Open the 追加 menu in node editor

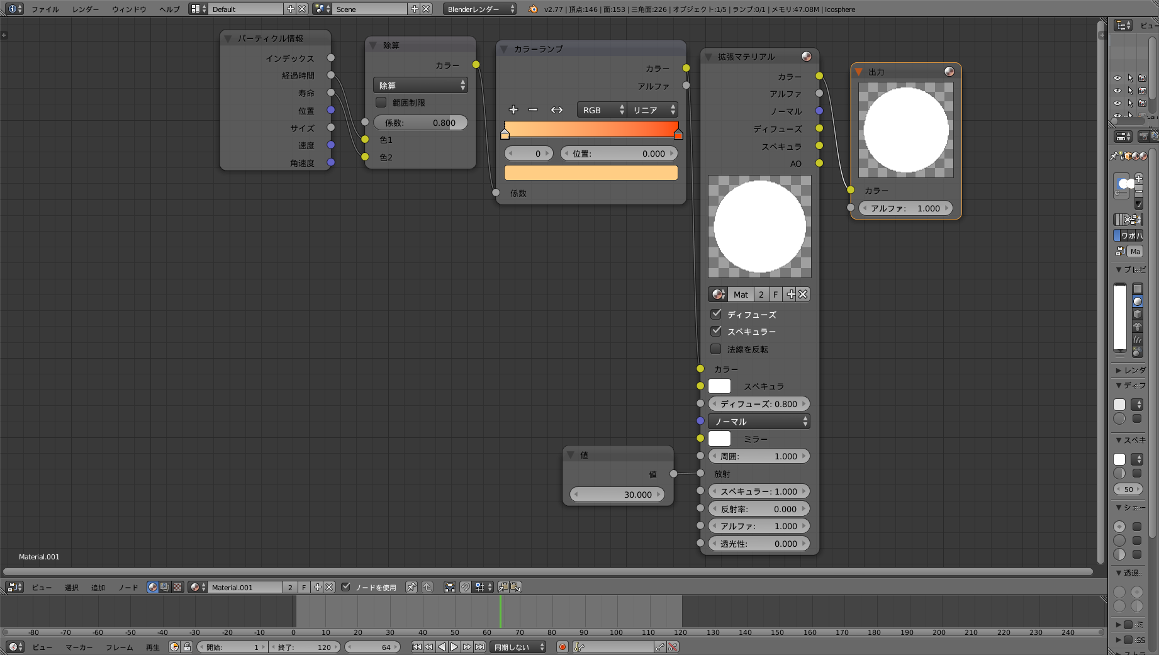point(98,587)
